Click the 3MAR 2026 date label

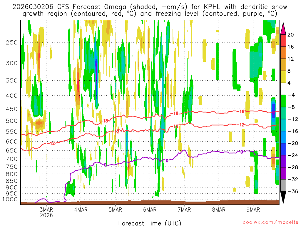click(x=46, y=212)
